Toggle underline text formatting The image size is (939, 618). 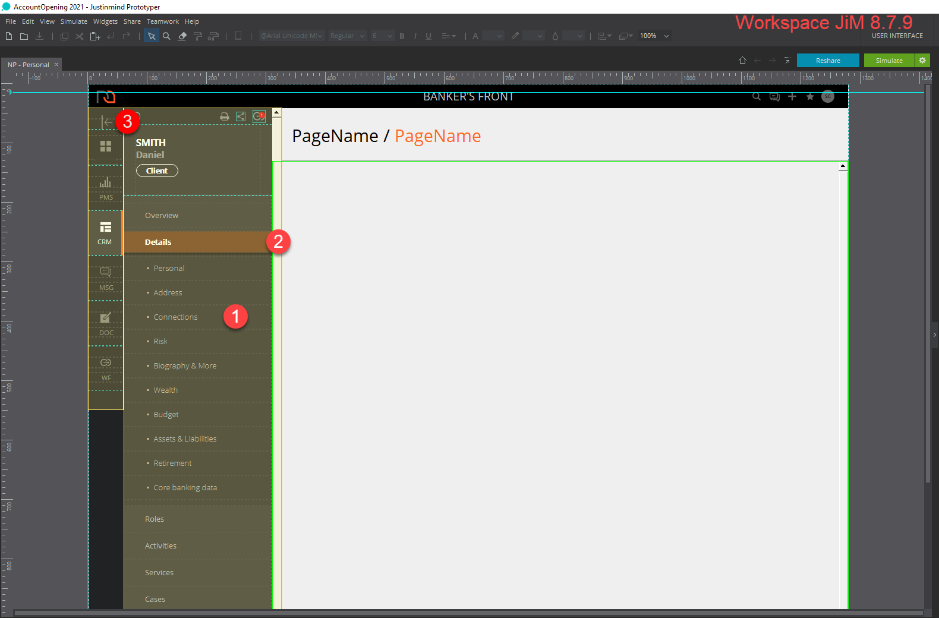click(428, 36)
